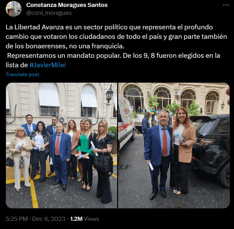
Task: Click the words La Libertad Avanza
Action: 35,27
